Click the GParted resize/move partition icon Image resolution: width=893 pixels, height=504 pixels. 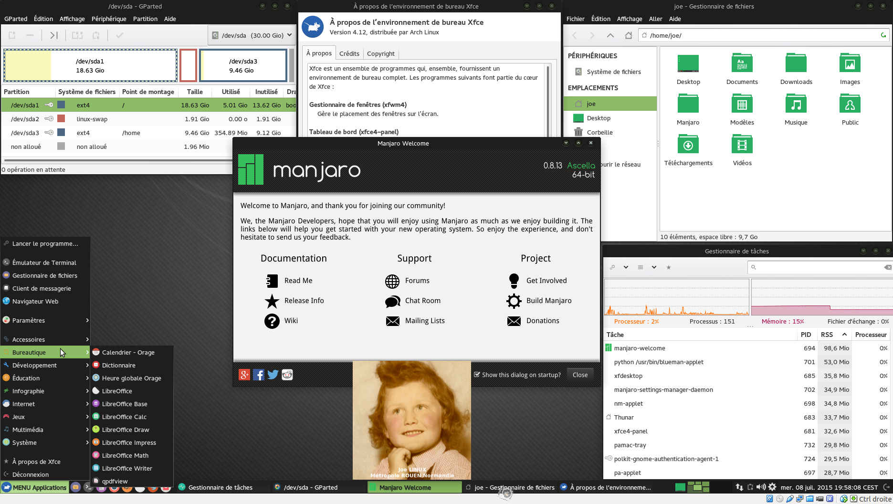point(54,35)
